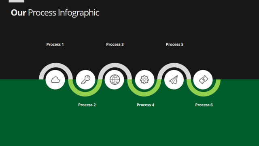
Task: Select the gray rectangle at top left
Action: pyautogui.click(x=16, y=1)
